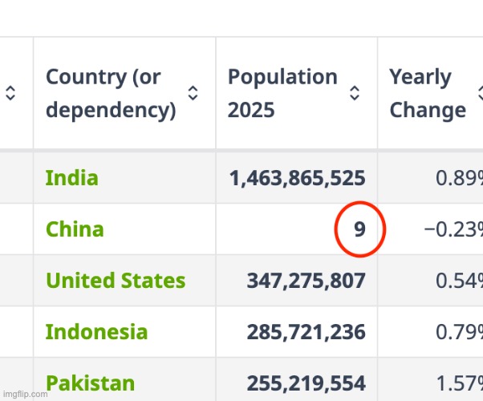Click the circled 9 in China's row
The image size is (483, 401).
(360, 230)
